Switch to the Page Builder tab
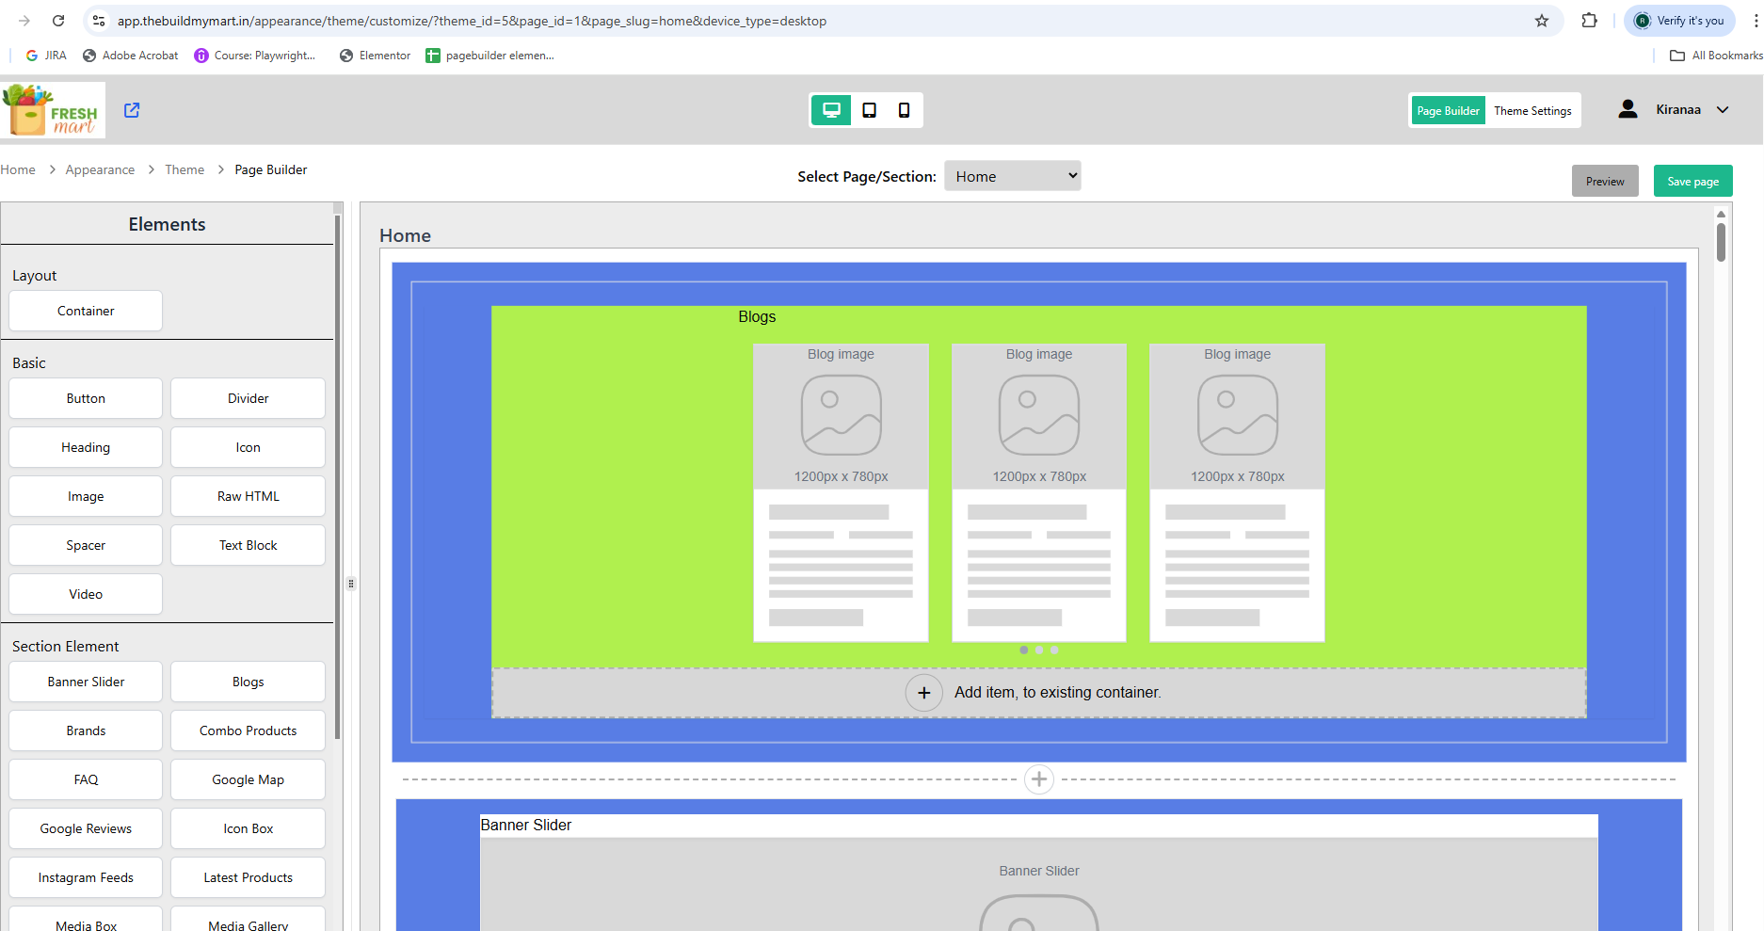Image resolution: width=1764 pixels, height=931 pixels. (x=1448, y=111)
